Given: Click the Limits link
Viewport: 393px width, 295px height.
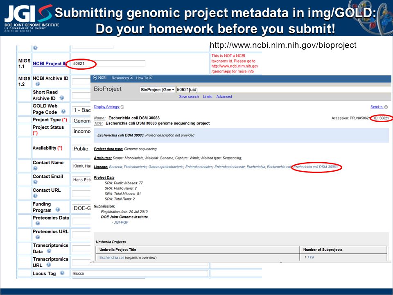Looking at the screenshot, I should pyautogui.click(x=208, y=97).
